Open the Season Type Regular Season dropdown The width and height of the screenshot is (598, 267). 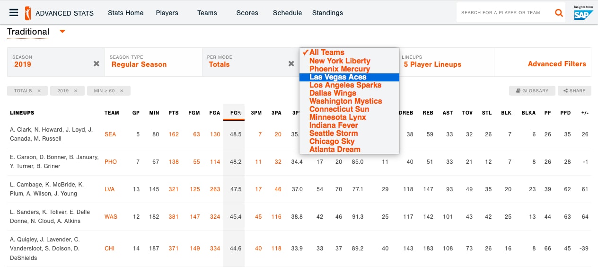153,62
